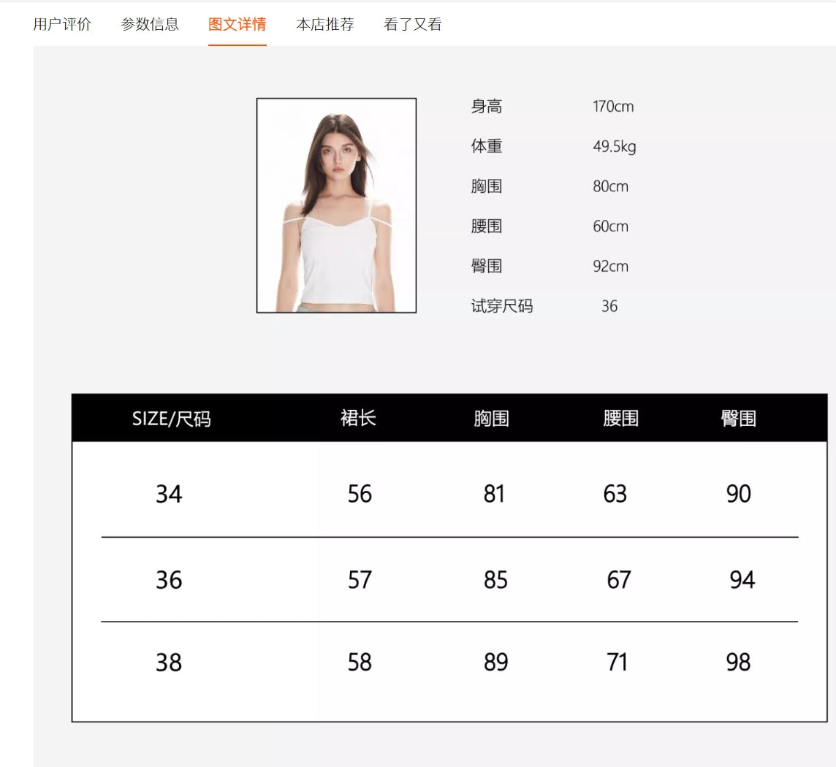Select size 34 in the size column
The height and width of the screenshot is (767, 836).
[x=169, y=495]
